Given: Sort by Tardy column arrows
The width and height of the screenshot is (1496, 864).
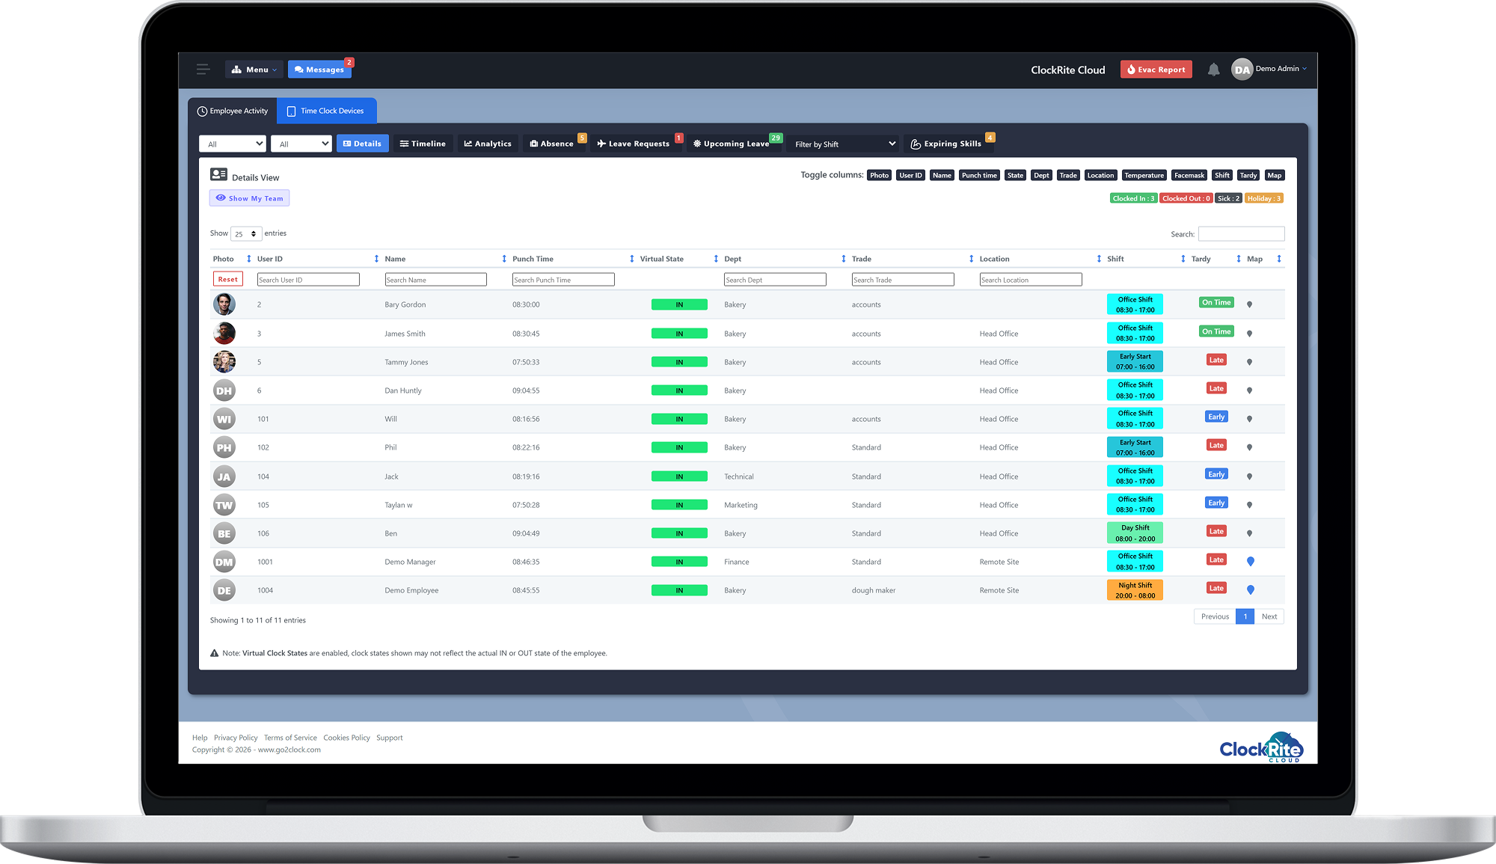Looking at the screenshot, I should tap(1239, 259).
